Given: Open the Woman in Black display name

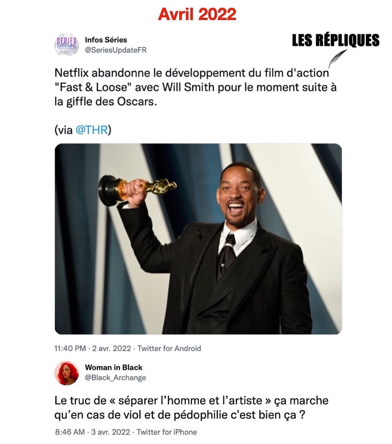Looking at the screenshot, I should pos(114,367).
